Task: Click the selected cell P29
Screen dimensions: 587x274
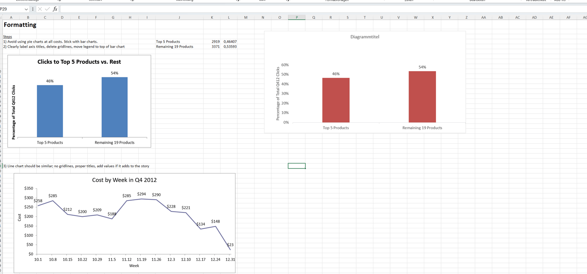Action: tap(297, 166)
